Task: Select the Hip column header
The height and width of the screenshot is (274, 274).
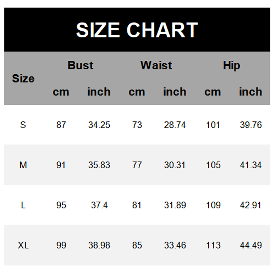Action: pos(232,65)
